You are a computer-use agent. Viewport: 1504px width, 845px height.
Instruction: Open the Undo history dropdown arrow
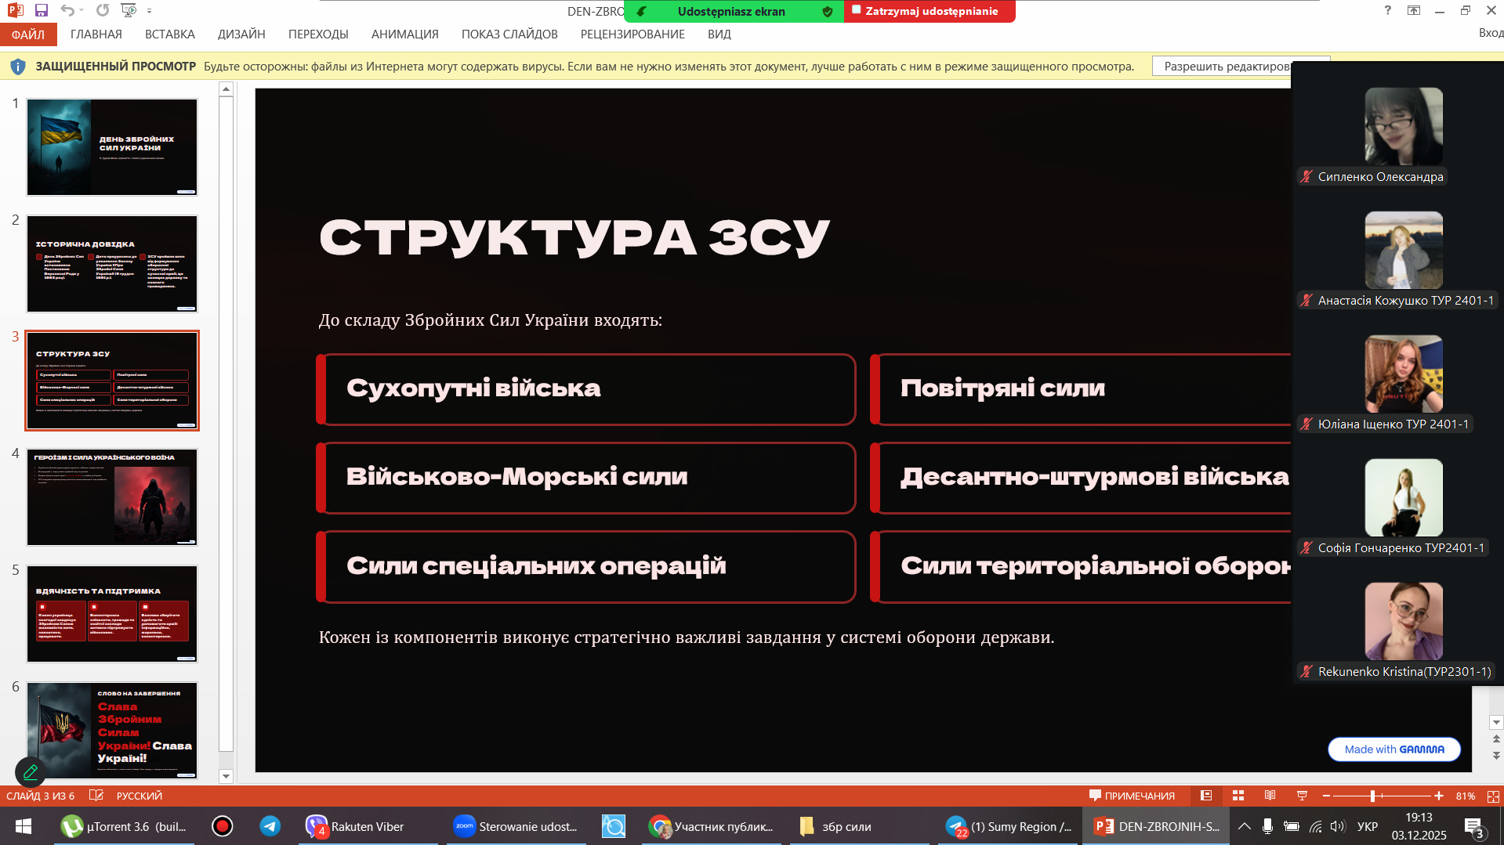click(82, 11)
